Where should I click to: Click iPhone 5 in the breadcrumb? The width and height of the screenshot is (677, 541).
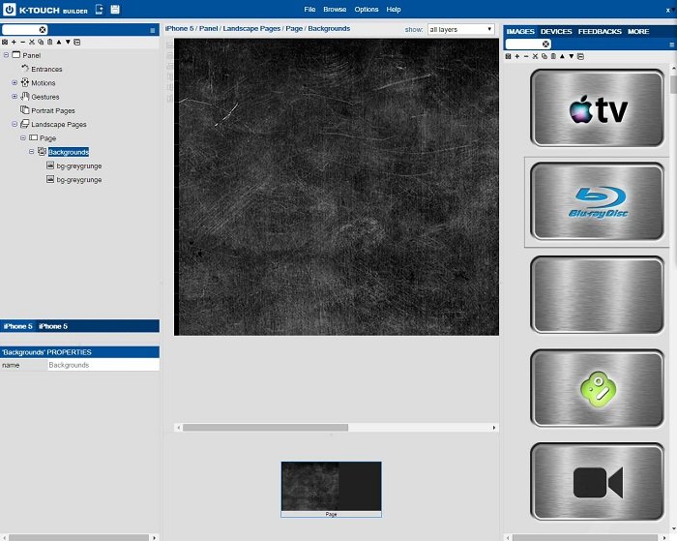point(179,28)
